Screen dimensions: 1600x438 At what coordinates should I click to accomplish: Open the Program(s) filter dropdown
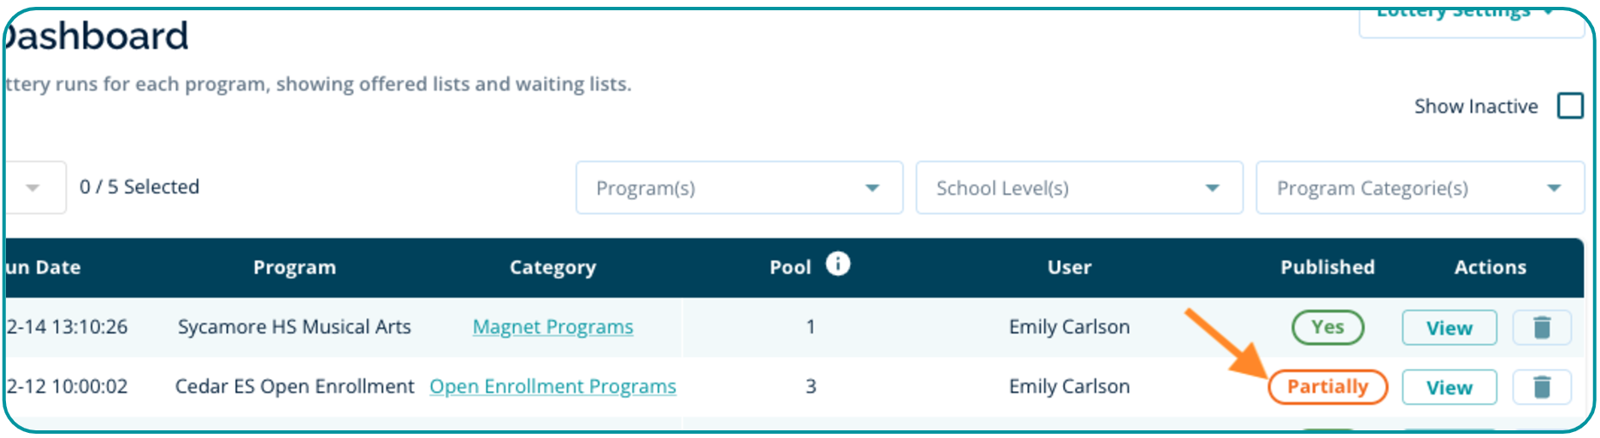739,188
